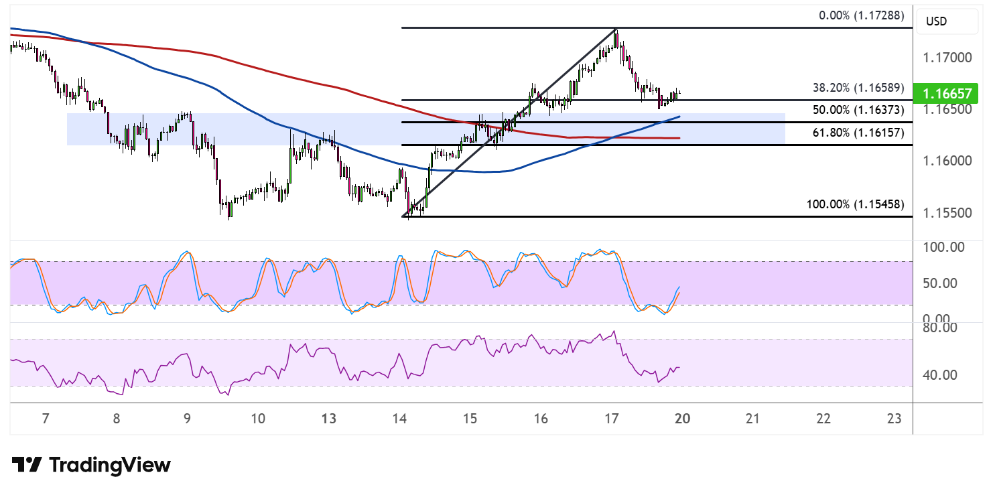
Task: Click the 1.16500 price axis value
Action: pos(947,110)
